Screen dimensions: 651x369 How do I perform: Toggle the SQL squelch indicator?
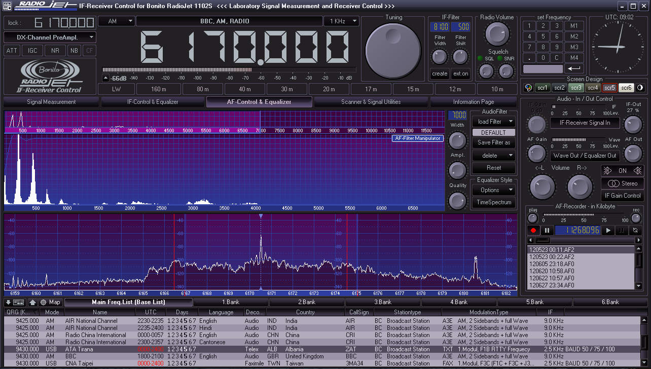coord(480,58)
